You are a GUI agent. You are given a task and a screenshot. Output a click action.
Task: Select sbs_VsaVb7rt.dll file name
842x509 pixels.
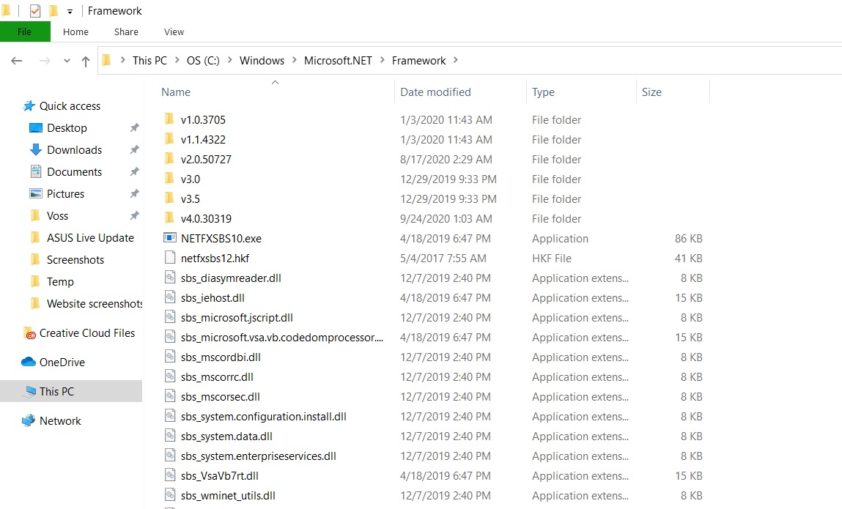(x=220, y=476)
